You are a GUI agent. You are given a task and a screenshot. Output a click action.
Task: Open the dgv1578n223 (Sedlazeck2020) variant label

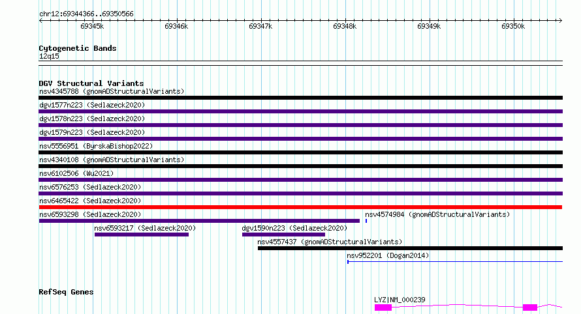point(92,119)
